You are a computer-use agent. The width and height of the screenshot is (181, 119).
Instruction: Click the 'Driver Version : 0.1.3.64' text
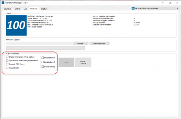point(37,18)
